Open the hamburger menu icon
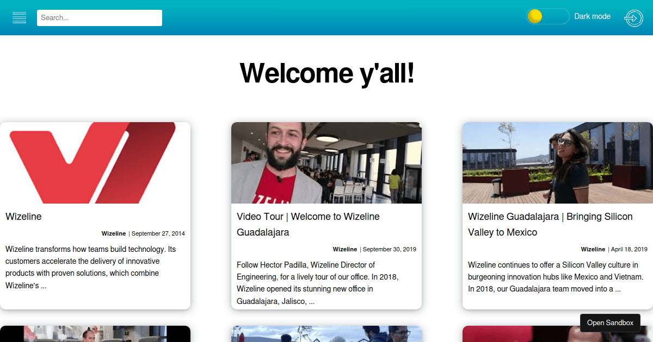 coord(20,17)
